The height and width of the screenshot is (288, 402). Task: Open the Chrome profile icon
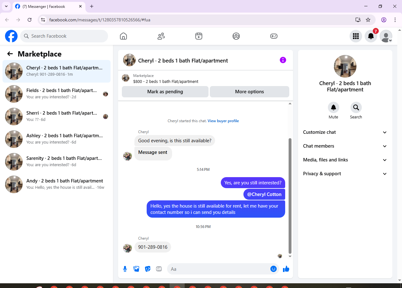point(384,20)
